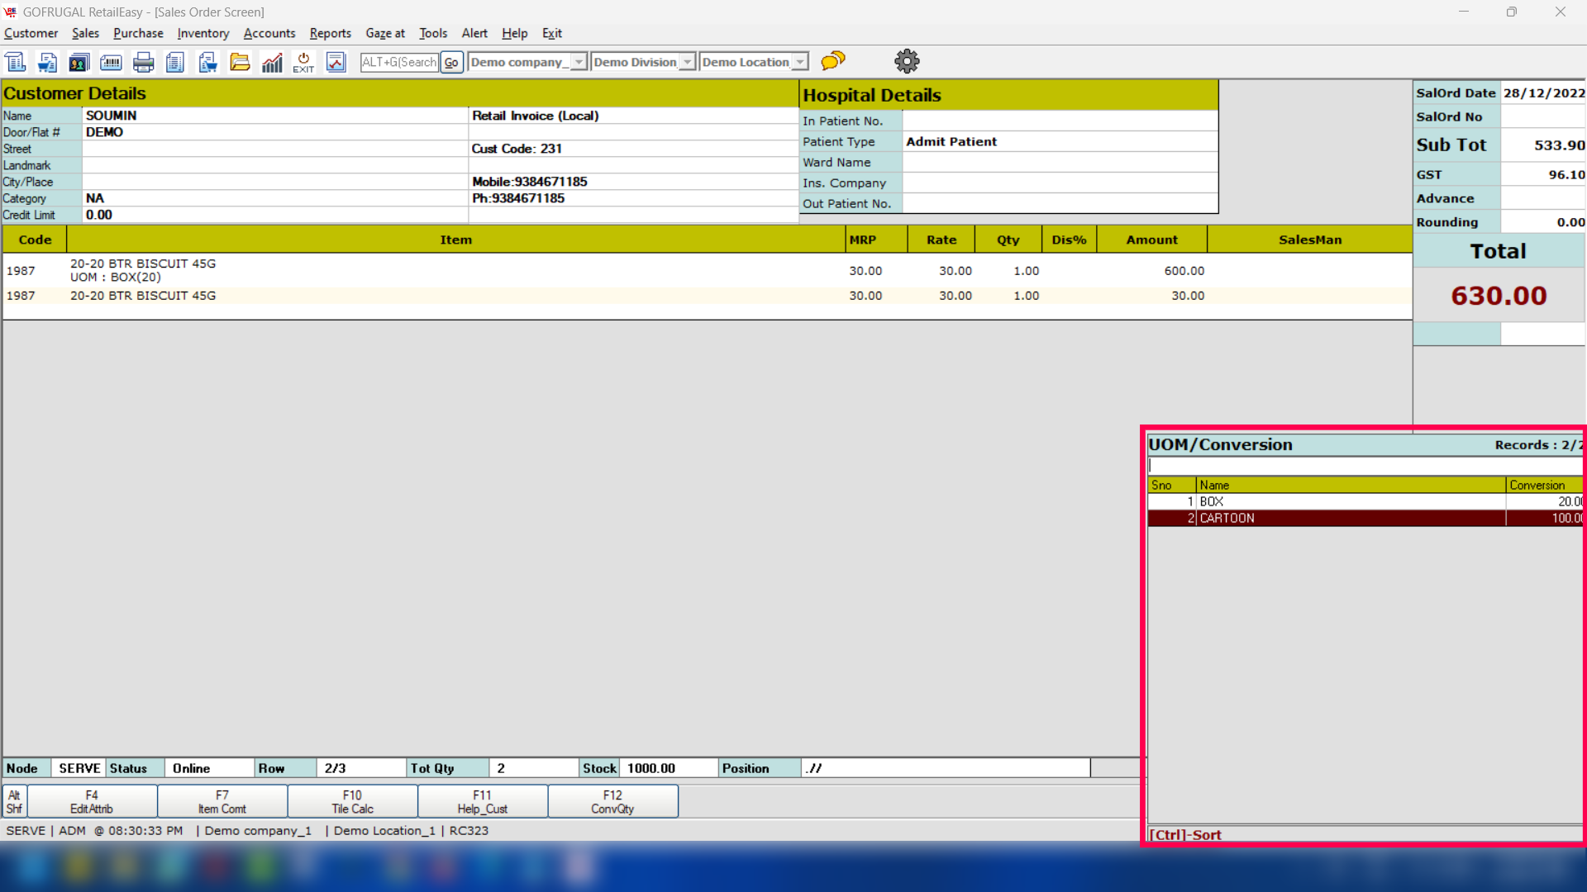Open the Reports menu
This screenshot has height=892, width=1587.
[330, 33]
